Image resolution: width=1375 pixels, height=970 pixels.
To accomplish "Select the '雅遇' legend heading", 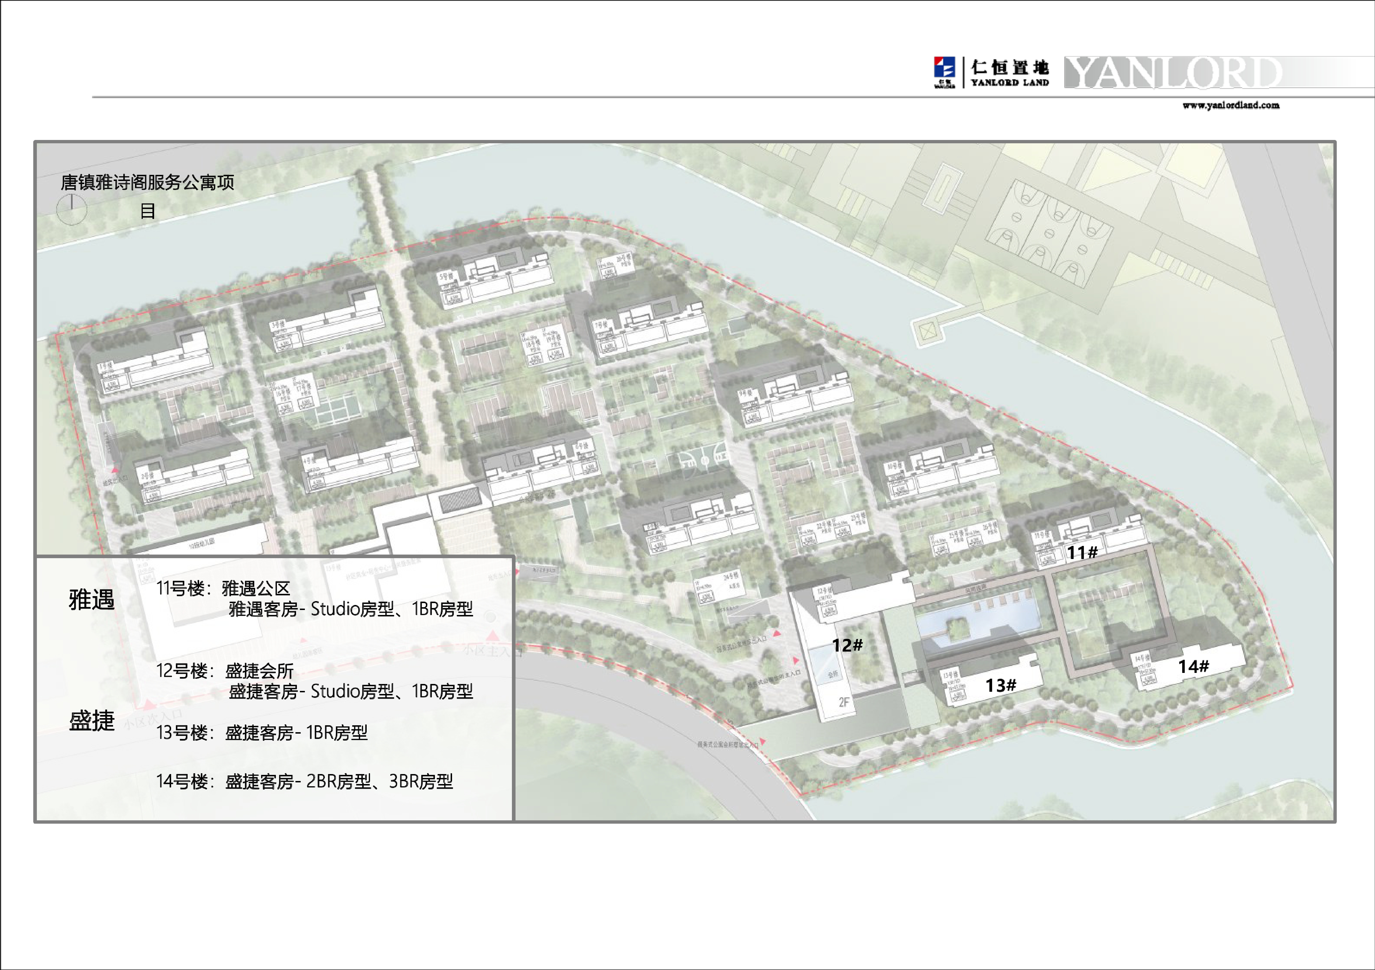I will pos(92,599).
